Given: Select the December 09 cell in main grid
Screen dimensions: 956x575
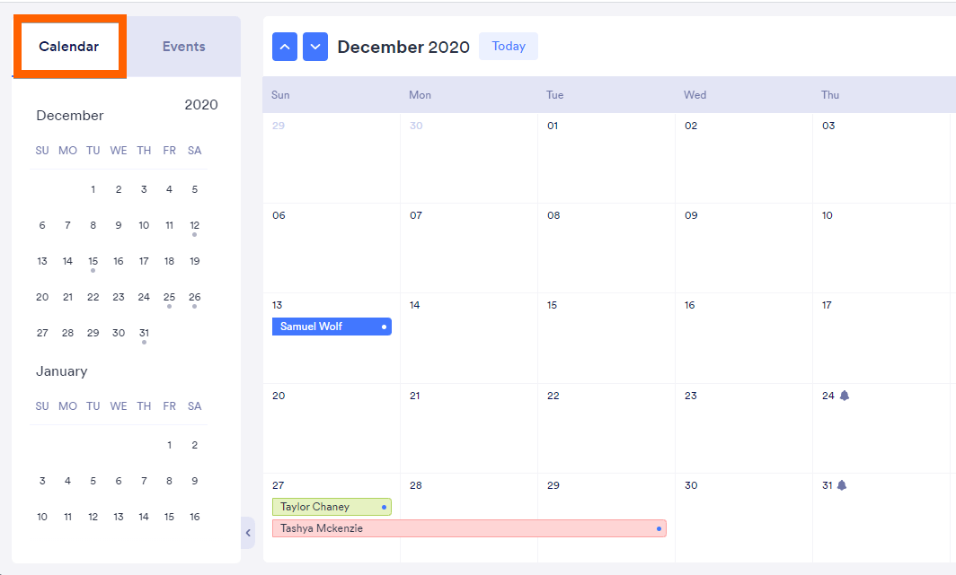Looking at the screenshot, I should pos(743,248).
